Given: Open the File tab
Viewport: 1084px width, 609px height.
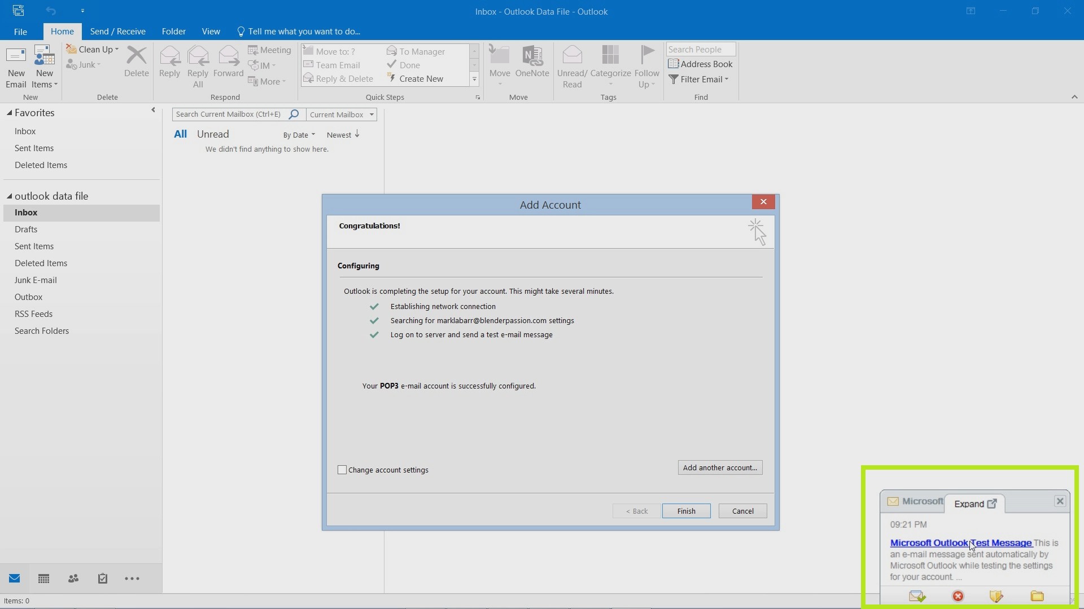Looking at the screenshot, I should (x=20, y=32).
